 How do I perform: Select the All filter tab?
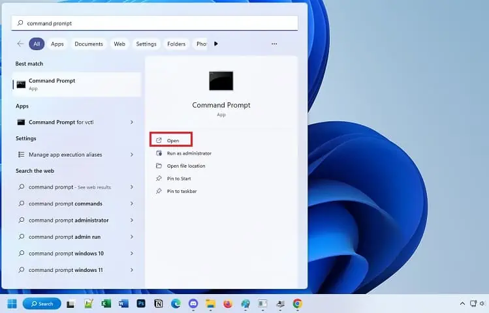(x=37, y=44)
